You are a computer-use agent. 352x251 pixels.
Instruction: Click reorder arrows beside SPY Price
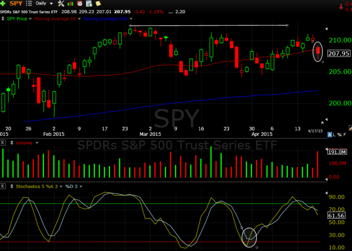[3, 19]
